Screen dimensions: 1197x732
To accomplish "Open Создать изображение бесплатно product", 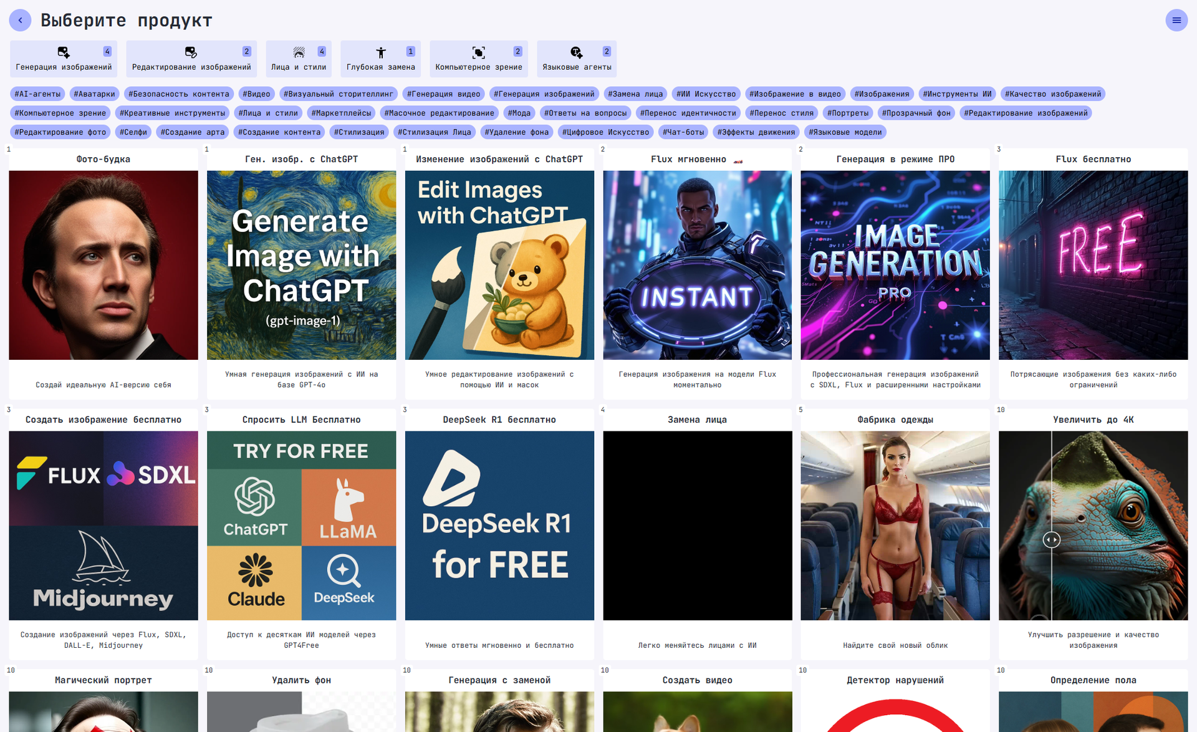I will [103, 534].
